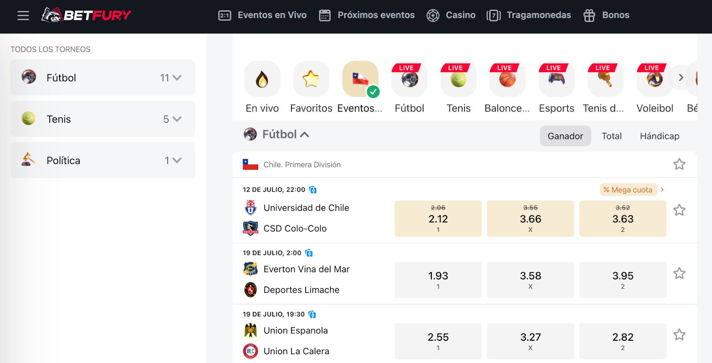
Task: Favorite the Chile Primera División league
Action: coord(679,164)
